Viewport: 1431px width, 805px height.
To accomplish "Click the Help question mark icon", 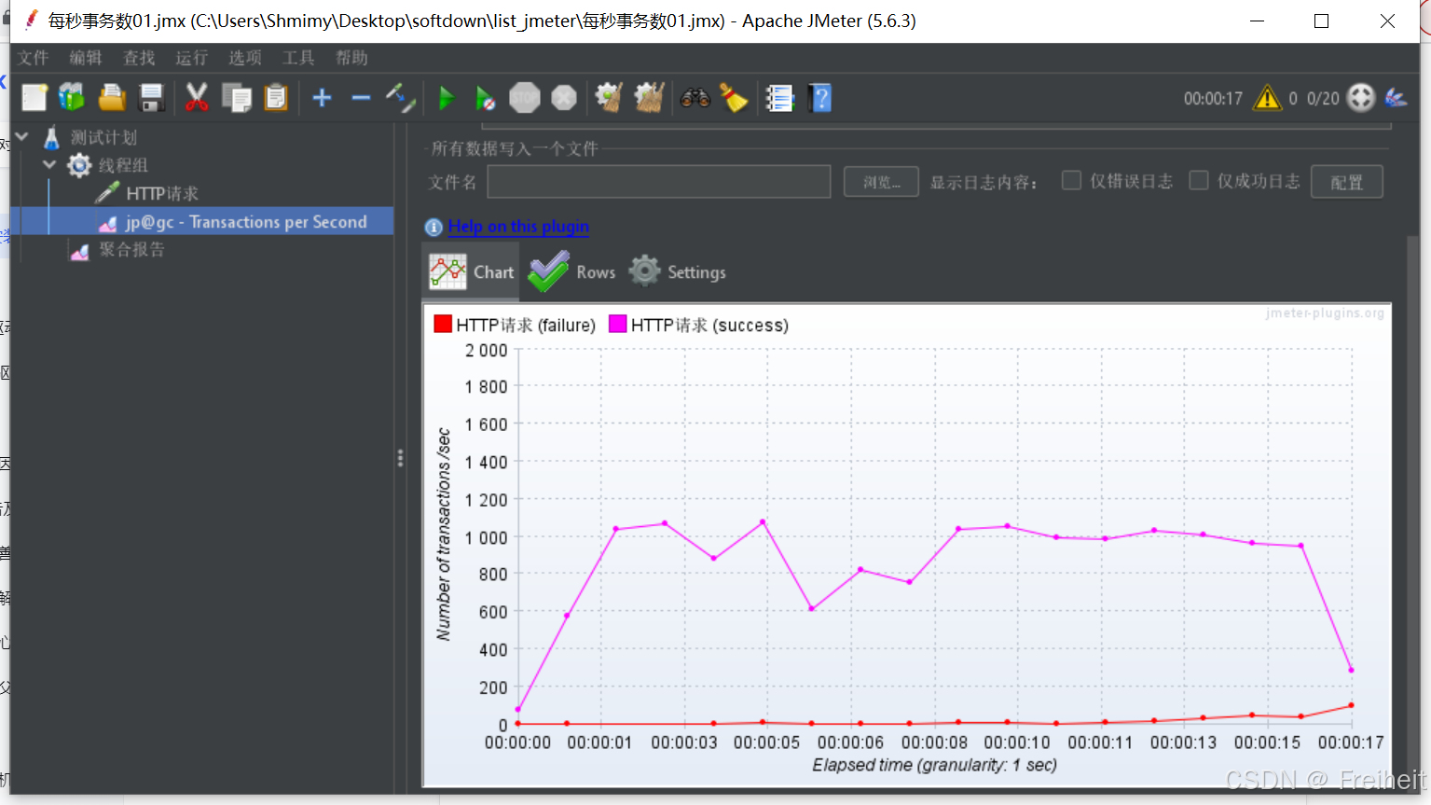I will coord(820,97).
